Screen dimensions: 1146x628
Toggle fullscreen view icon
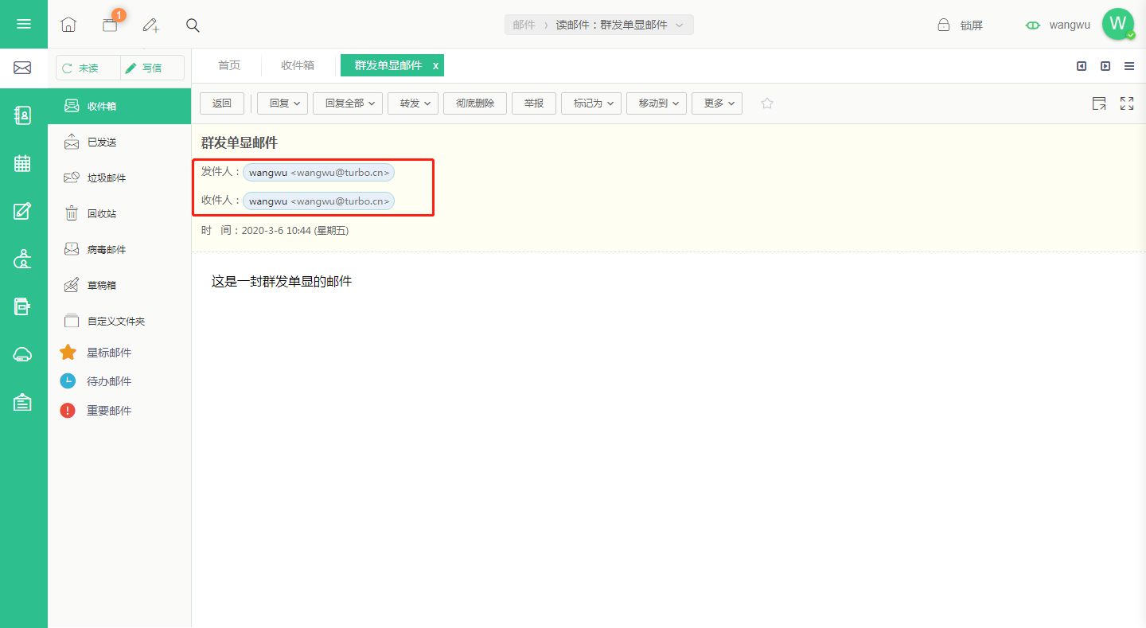pyautogui.click(x=1127, y=103)
